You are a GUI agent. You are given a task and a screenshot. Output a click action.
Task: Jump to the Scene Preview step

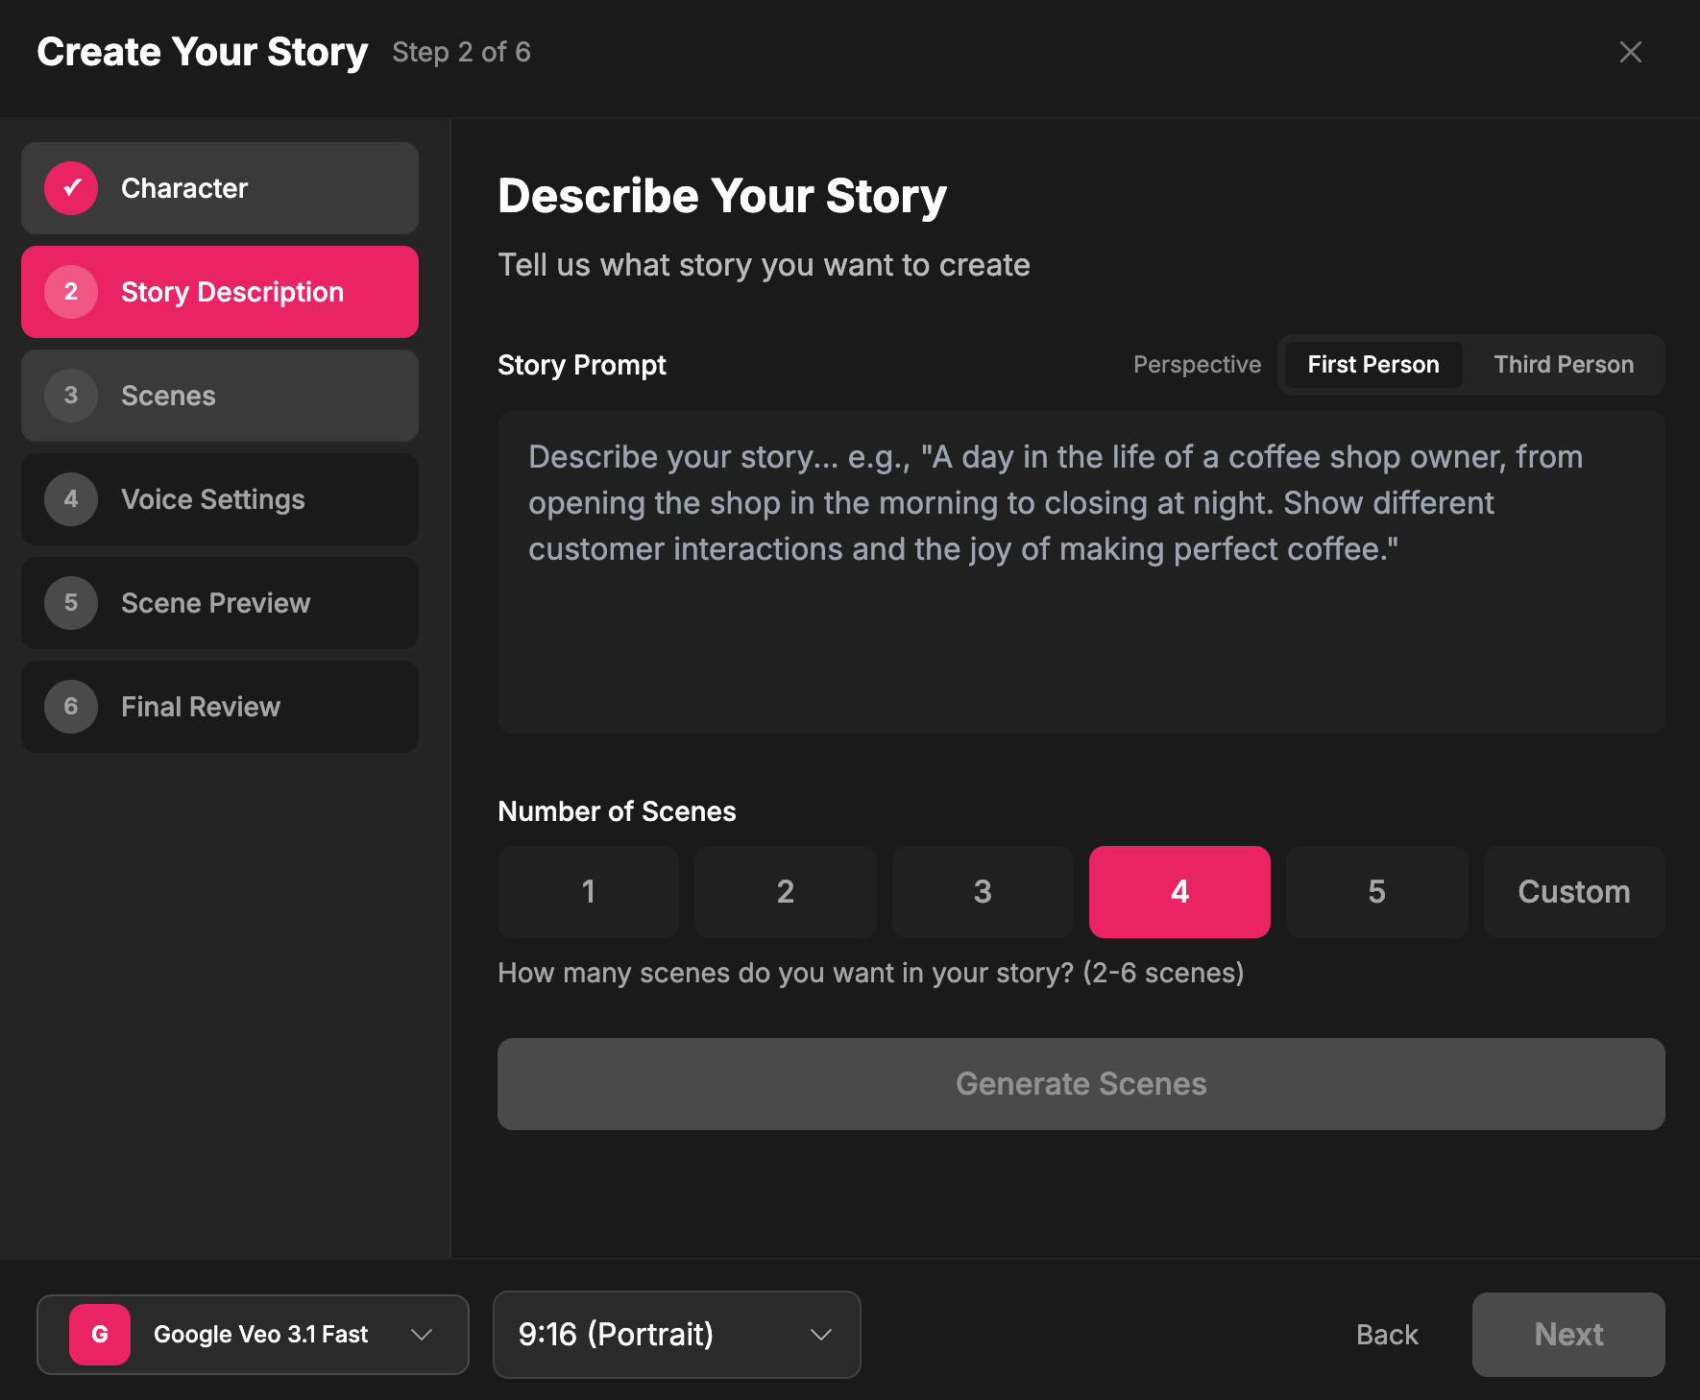[x=220, y=603]
